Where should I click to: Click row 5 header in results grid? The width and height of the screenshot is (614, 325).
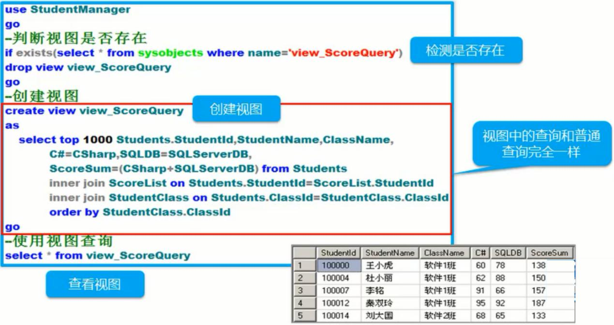(304, 316)
